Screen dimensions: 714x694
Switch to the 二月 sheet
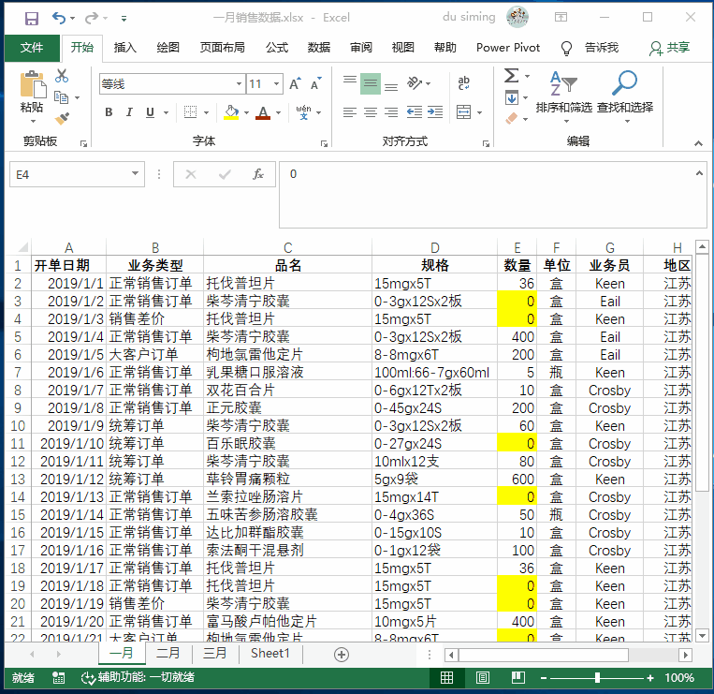point(168,654)
